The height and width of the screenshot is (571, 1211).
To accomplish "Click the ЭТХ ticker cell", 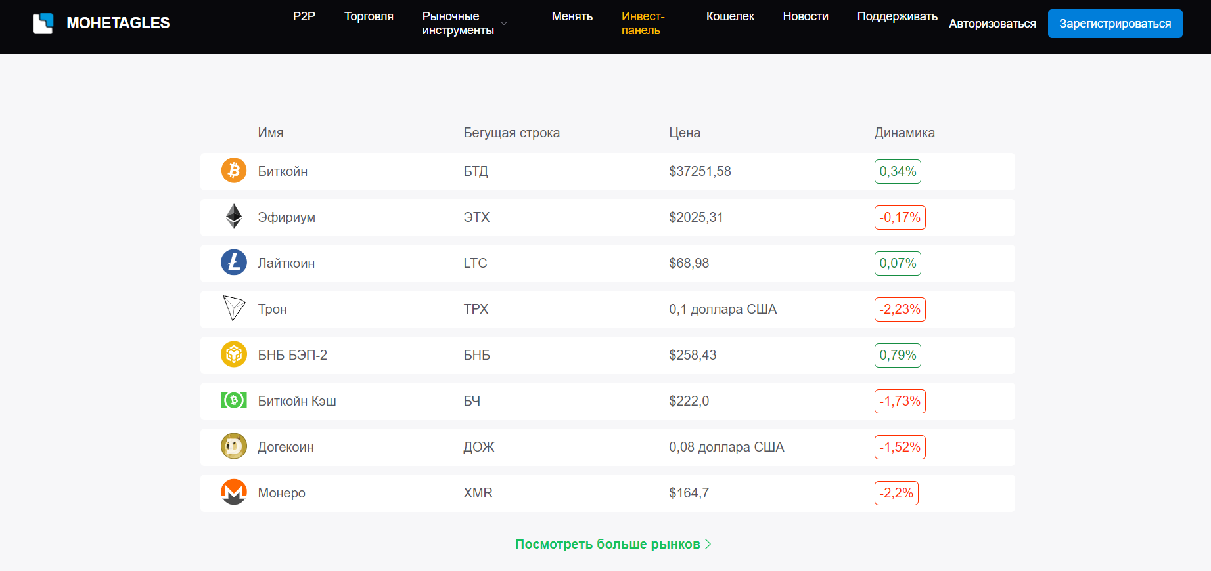I will point(477,217).
